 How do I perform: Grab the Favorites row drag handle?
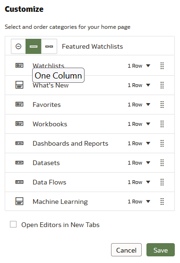[x=162, y=105]
